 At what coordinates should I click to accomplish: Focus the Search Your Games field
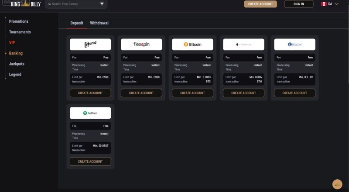pyautogui.click(x=76, y=4)
